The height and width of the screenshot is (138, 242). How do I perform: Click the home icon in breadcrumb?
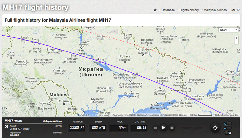tap(155, 10)
